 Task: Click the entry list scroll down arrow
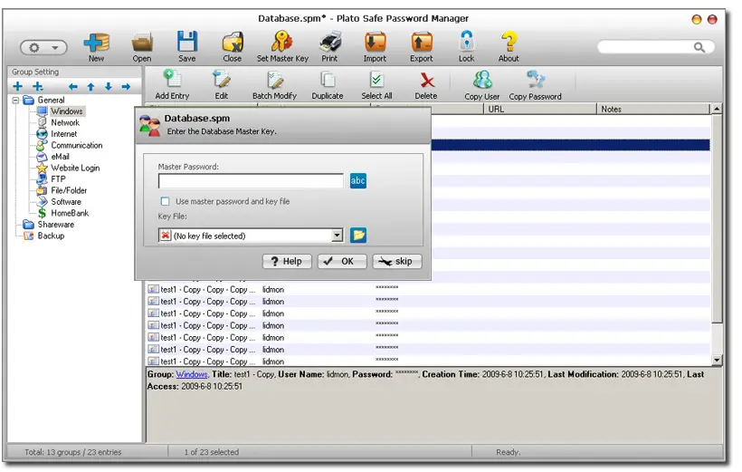[x=717, y=361]
